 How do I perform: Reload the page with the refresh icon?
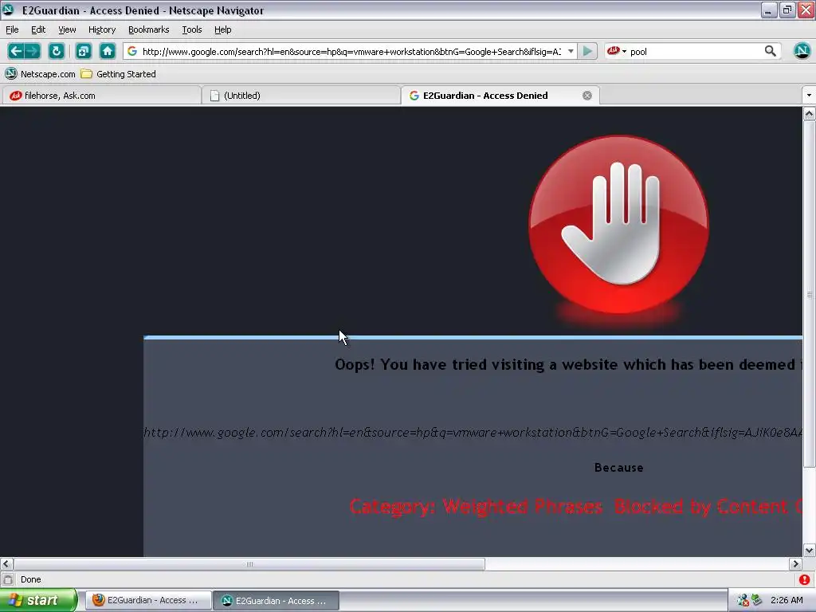click(x=57, y=51)
